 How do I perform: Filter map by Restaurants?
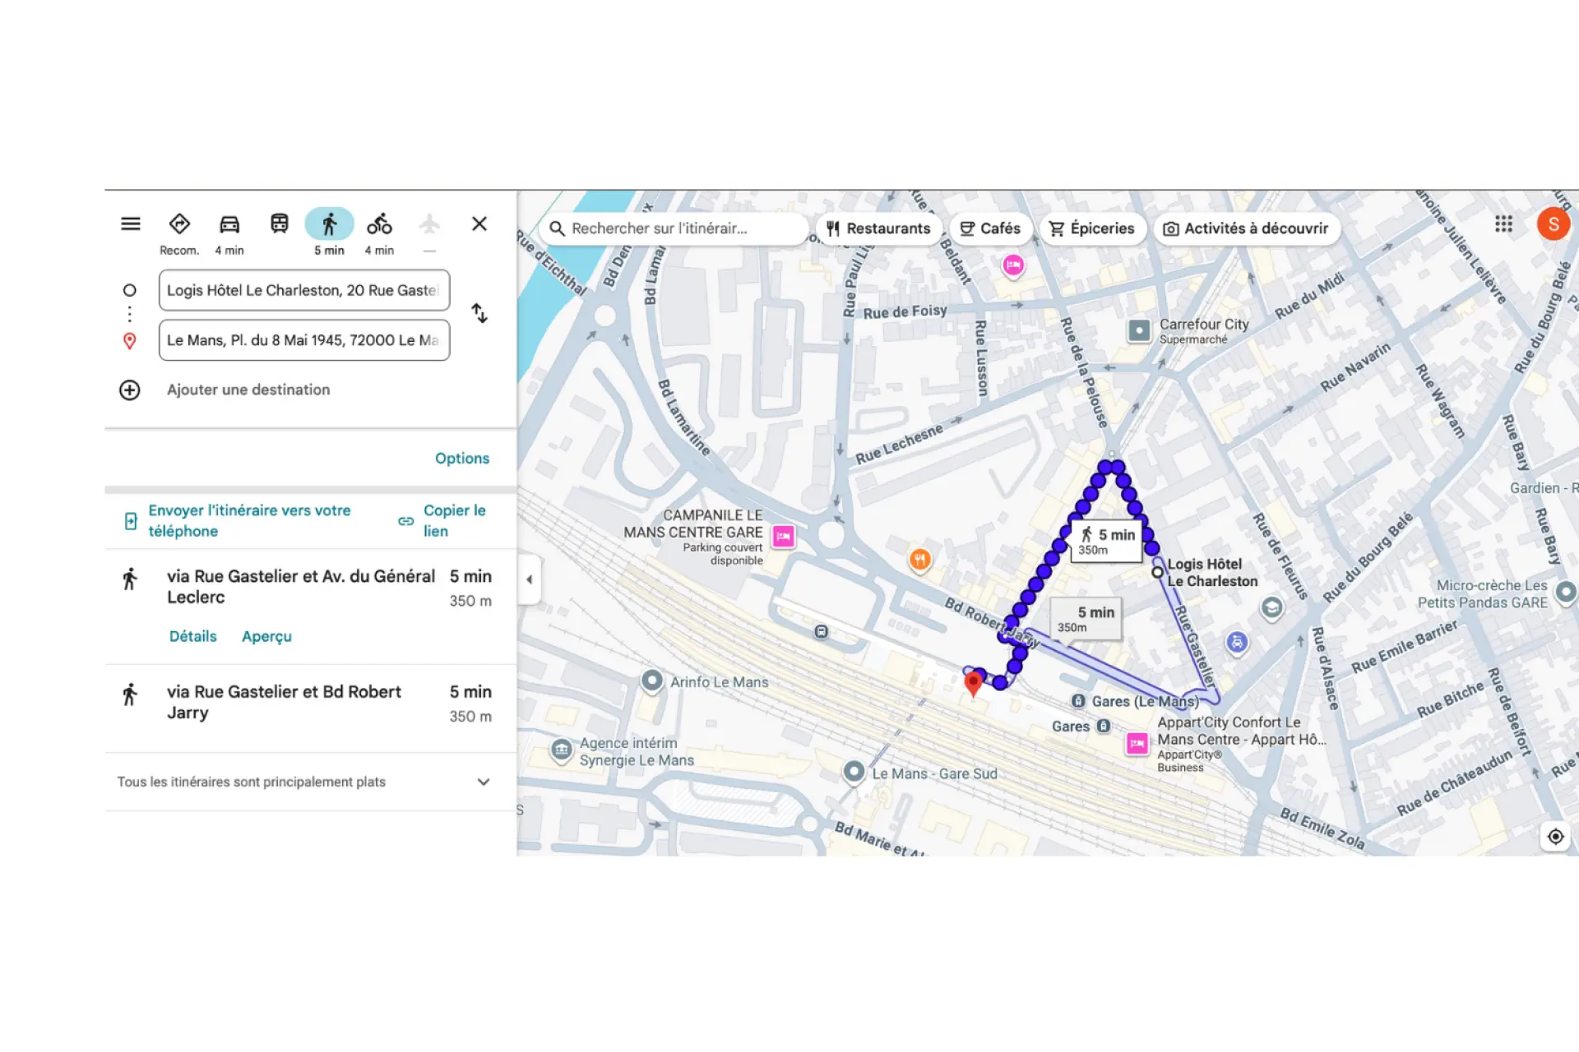coord(878,228)
